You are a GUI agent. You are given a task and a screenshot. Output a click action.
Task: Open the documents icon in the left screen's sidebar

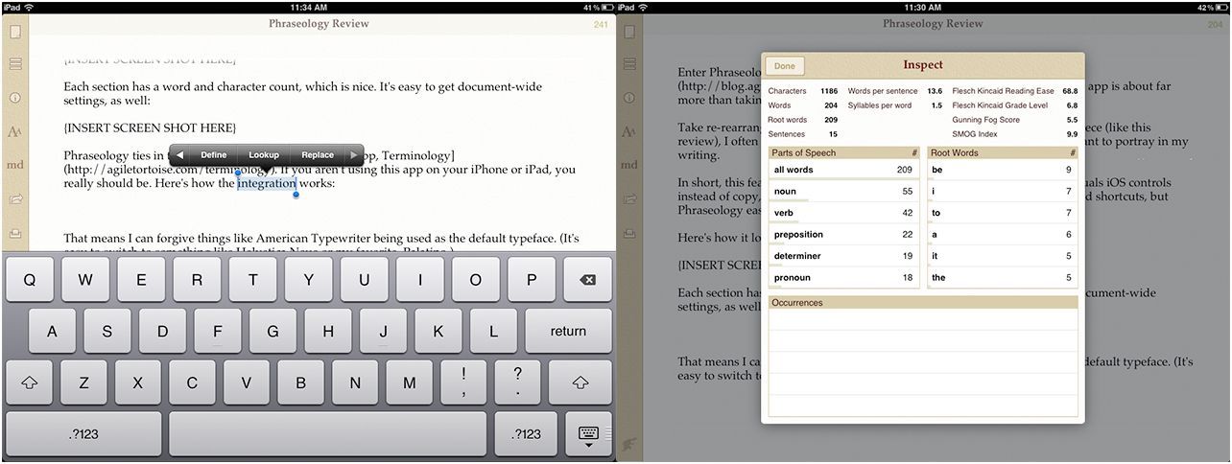click(x=14, y=32)
